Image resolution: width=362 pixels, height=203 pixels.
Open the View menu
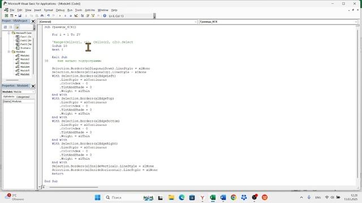pyautogui.click(x=28, y=10)
